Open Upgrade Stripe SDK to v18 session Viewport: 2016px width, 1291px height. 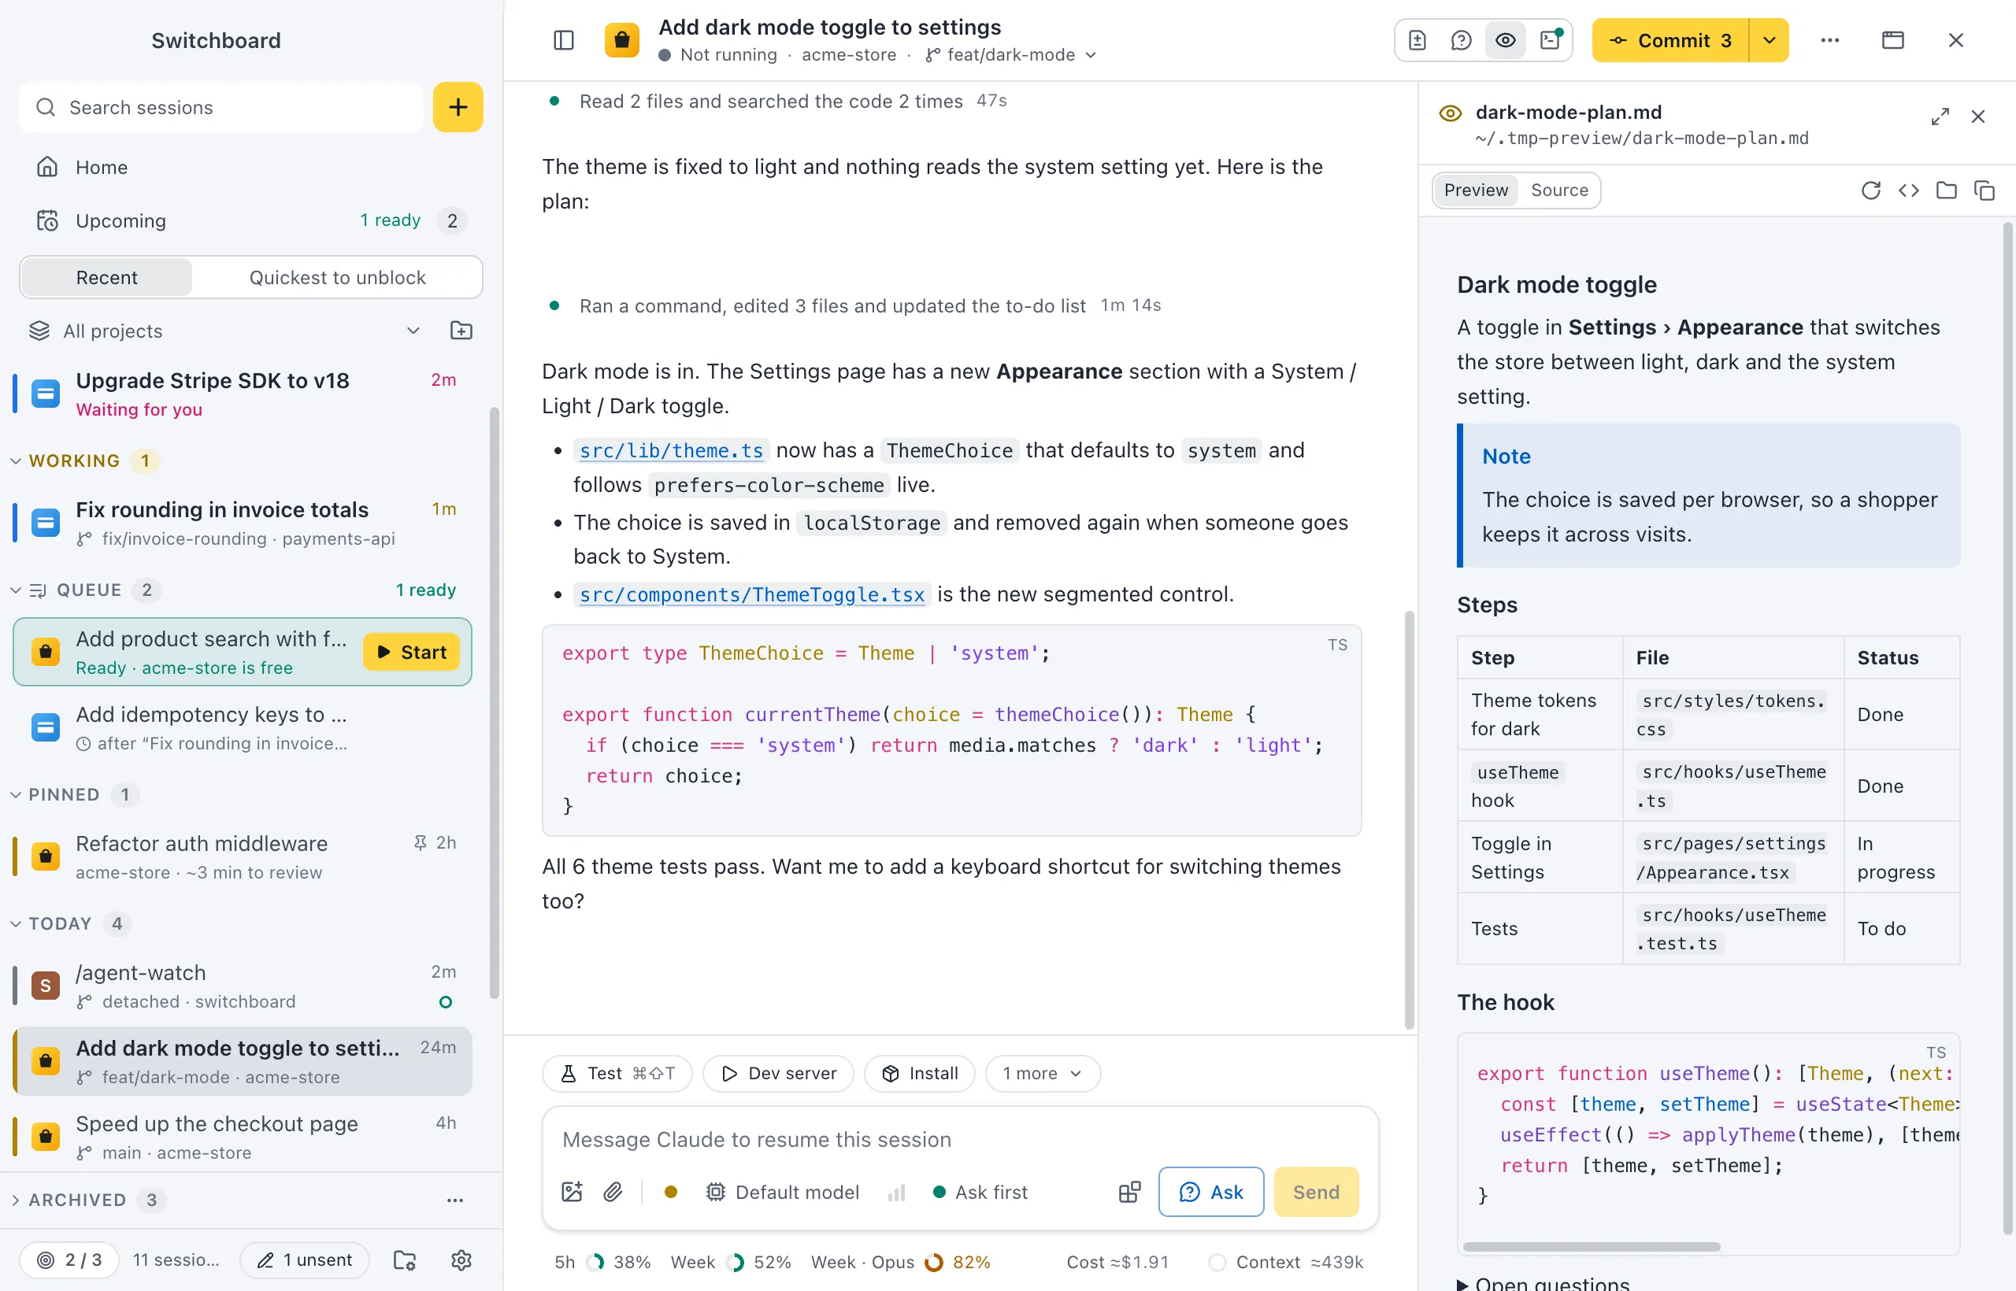[243, 394]
